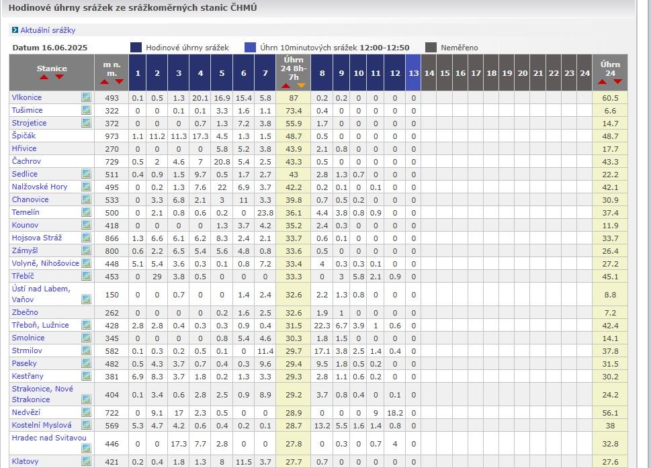Screen dimensions: 651x468
Task: Click the highlighted hour 13 column header
Action: pyautogui.click(x=413, y=73)
